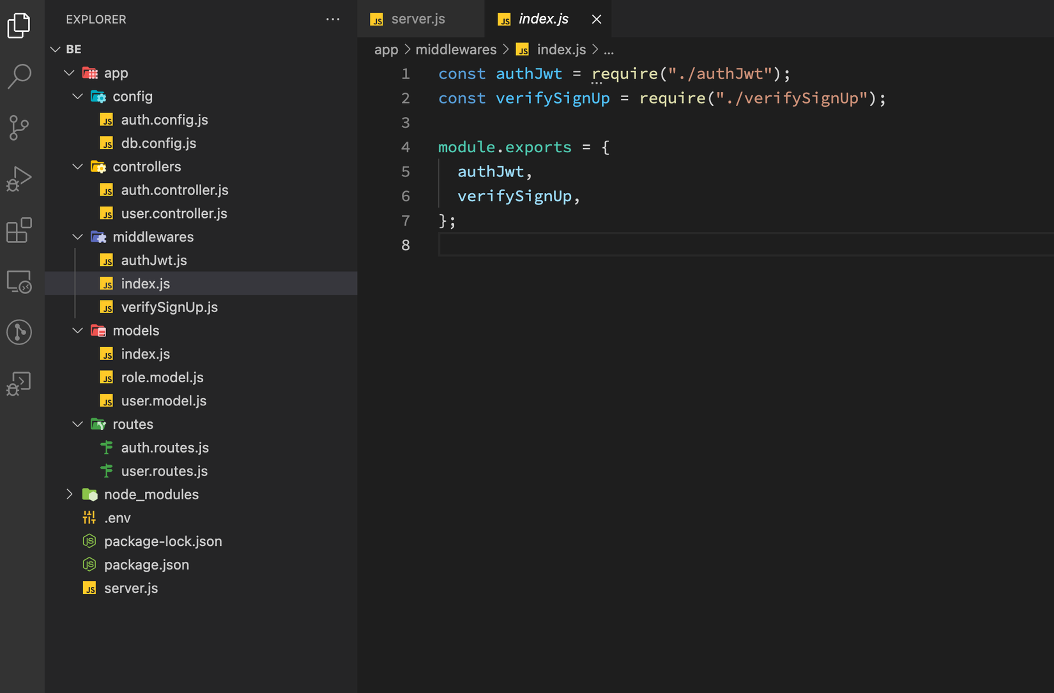Open index.js under models folder
The height and width of the screenshot is (693, 1054).
201,354
